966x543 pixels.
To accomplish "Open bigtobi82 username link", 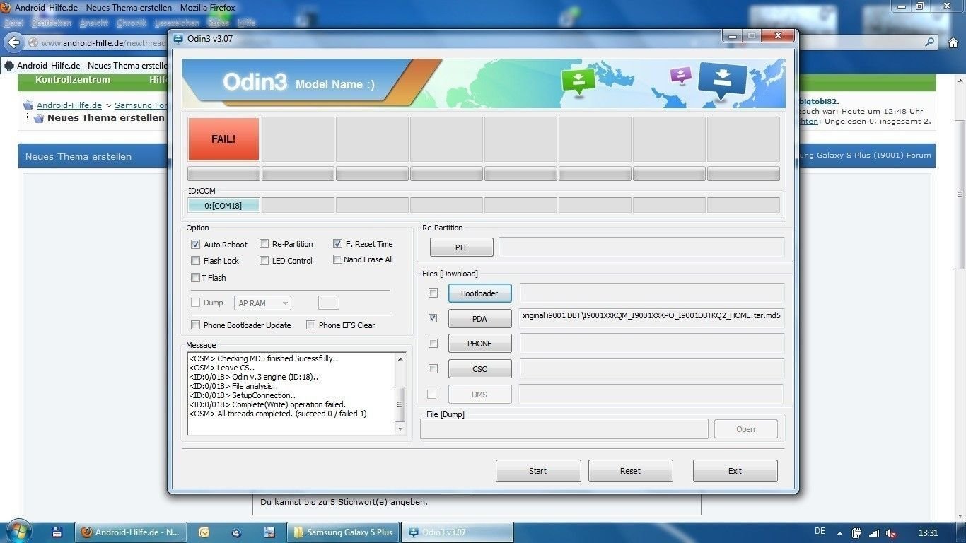I will coord(818,101).
